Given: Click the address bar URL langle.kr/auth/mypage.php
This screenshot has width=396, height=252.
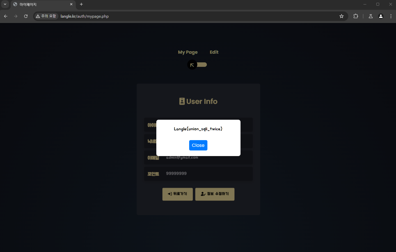Looking at the screenshot, I should (85, 16).
